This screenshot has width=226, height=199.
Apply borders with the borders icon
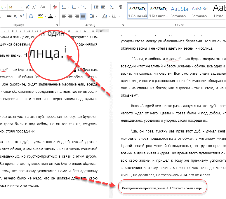114,16
